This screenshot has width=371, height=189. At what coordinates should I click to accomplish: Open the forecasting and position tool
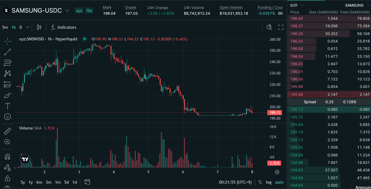click(x=7, y=85)
